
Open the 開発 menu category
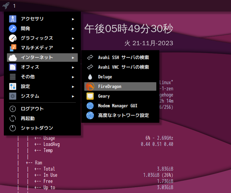point(42,29)
